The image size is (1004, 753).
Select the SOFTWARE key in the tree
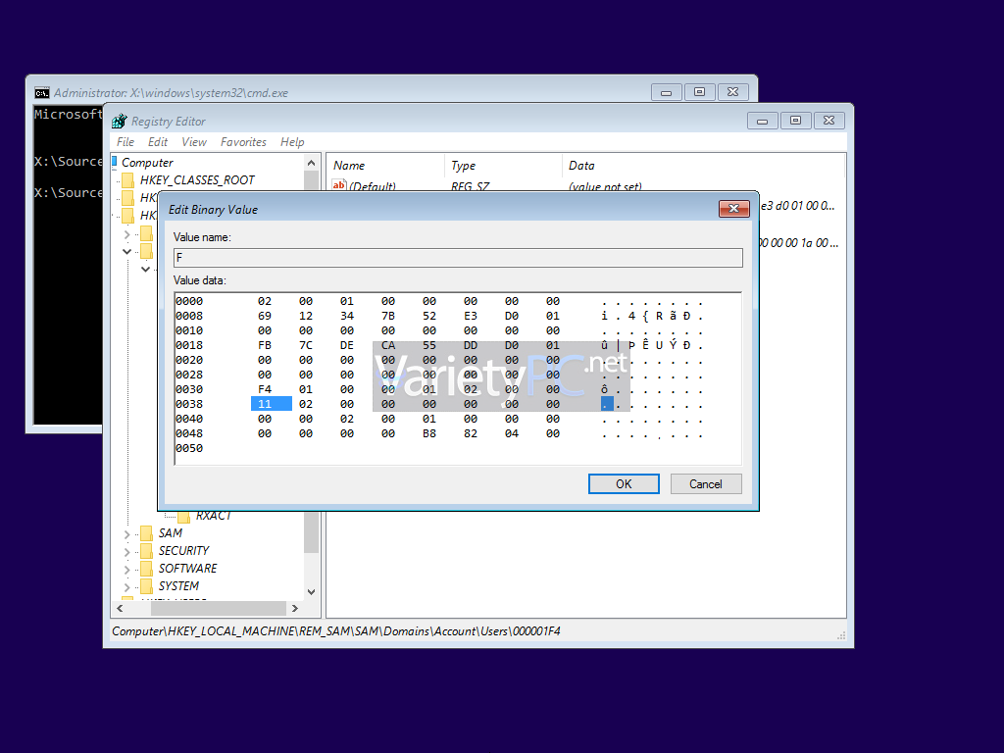pos(187,568)
